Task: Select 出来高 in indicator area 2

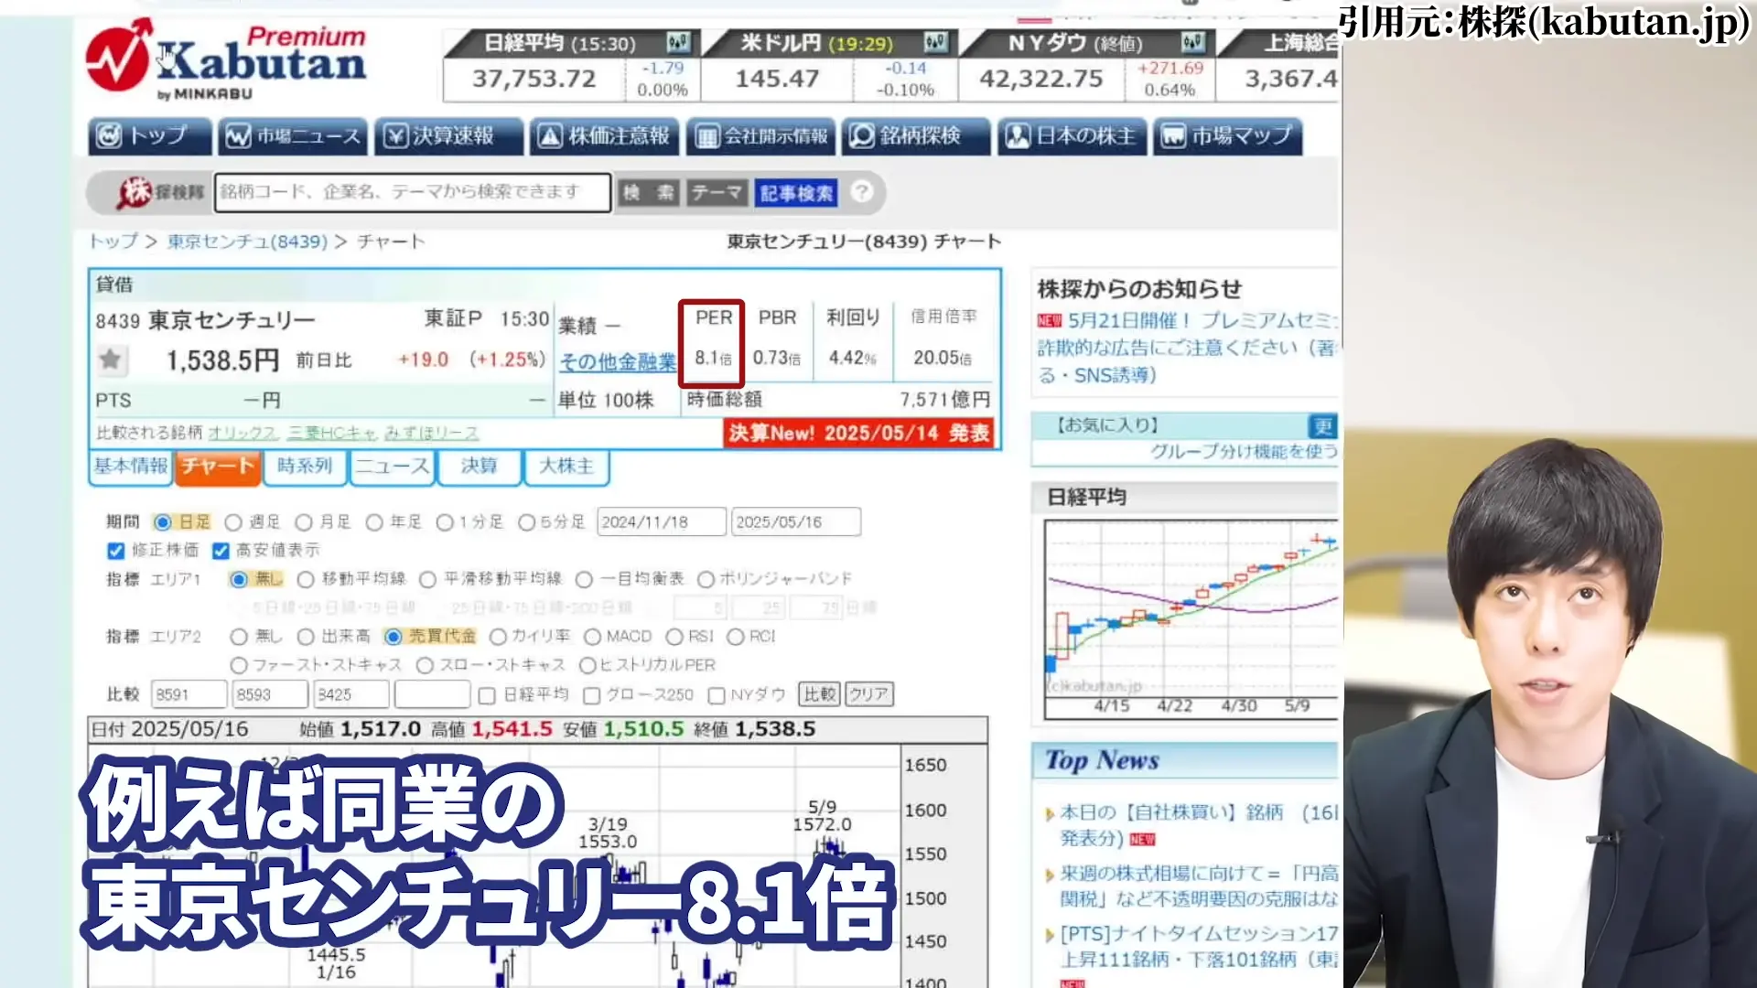Action: (306, 637)
